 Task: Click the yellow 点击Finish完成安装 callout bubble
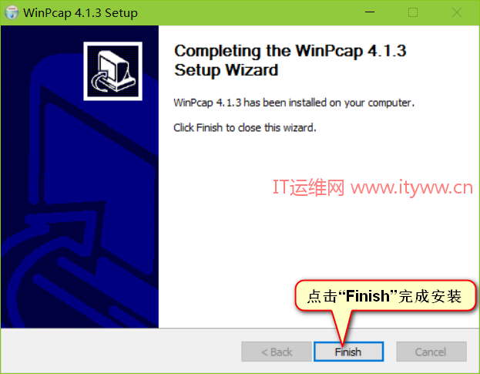[385, 295]
